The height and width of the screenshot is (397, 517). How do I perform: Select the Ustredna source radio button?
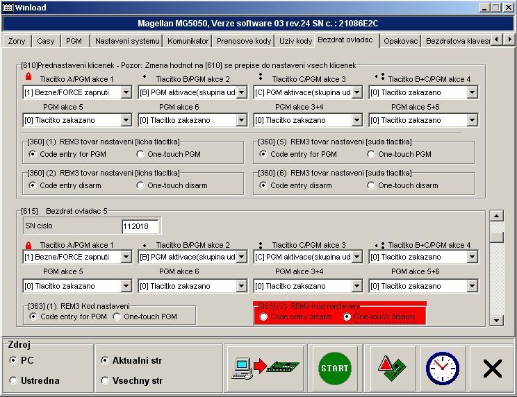14,380
